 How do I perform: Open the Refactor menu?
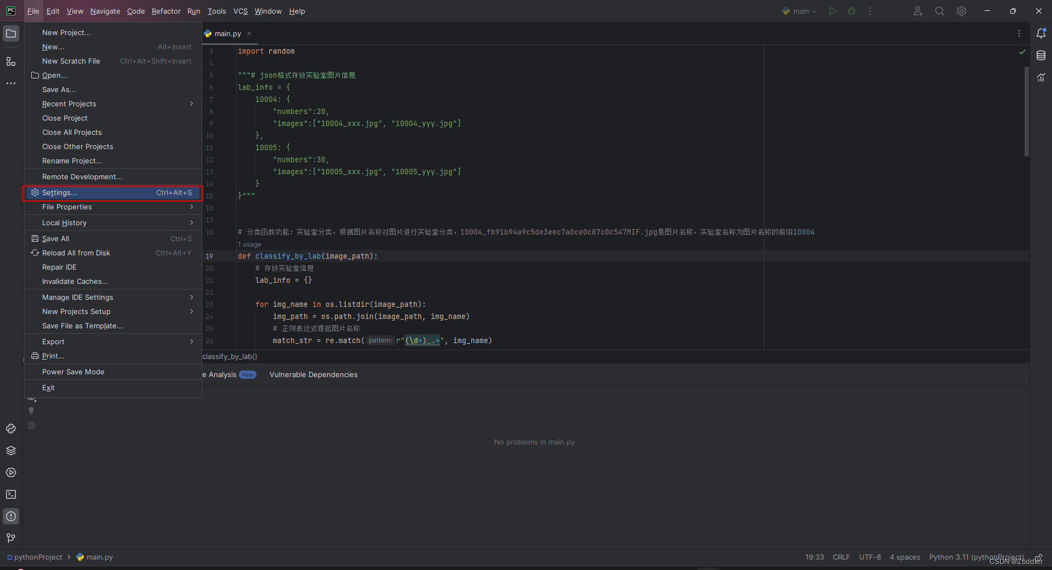(x=165, y=11)
